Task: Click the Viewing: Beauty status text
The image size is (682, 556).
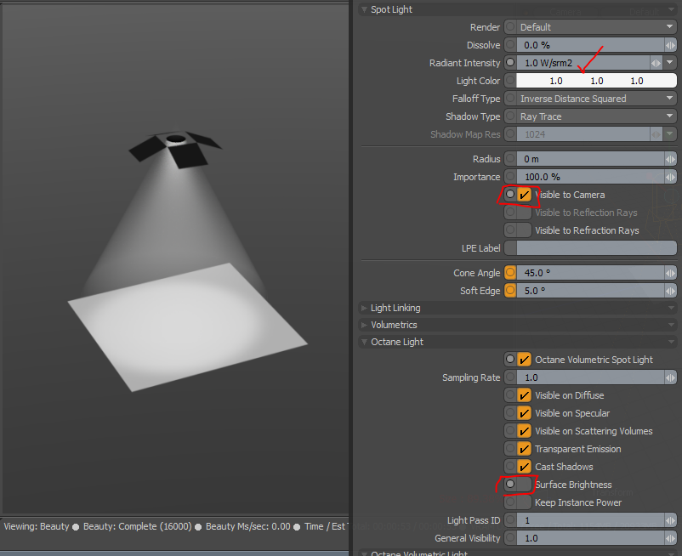Action: (x=37, y=526)
